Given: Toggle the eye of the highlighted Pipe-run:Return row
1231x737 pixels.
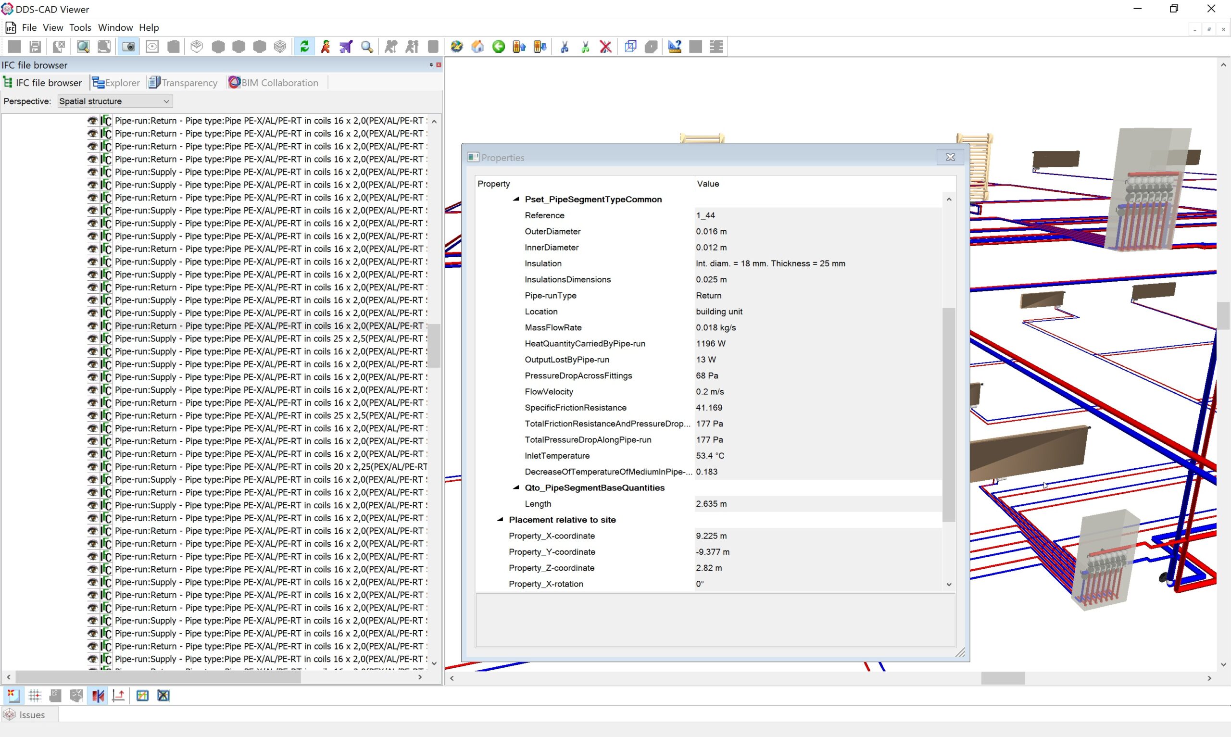Looking at the screenshot, I should click(x=92, y=326).
